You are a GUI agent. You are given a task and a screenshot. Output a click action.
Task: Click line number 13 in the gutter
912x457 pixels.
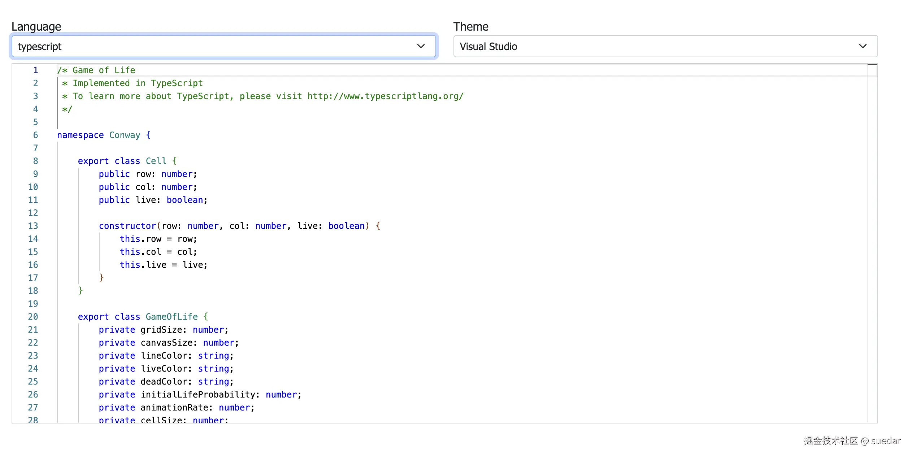pyautogui.click(x=33, y=226)
